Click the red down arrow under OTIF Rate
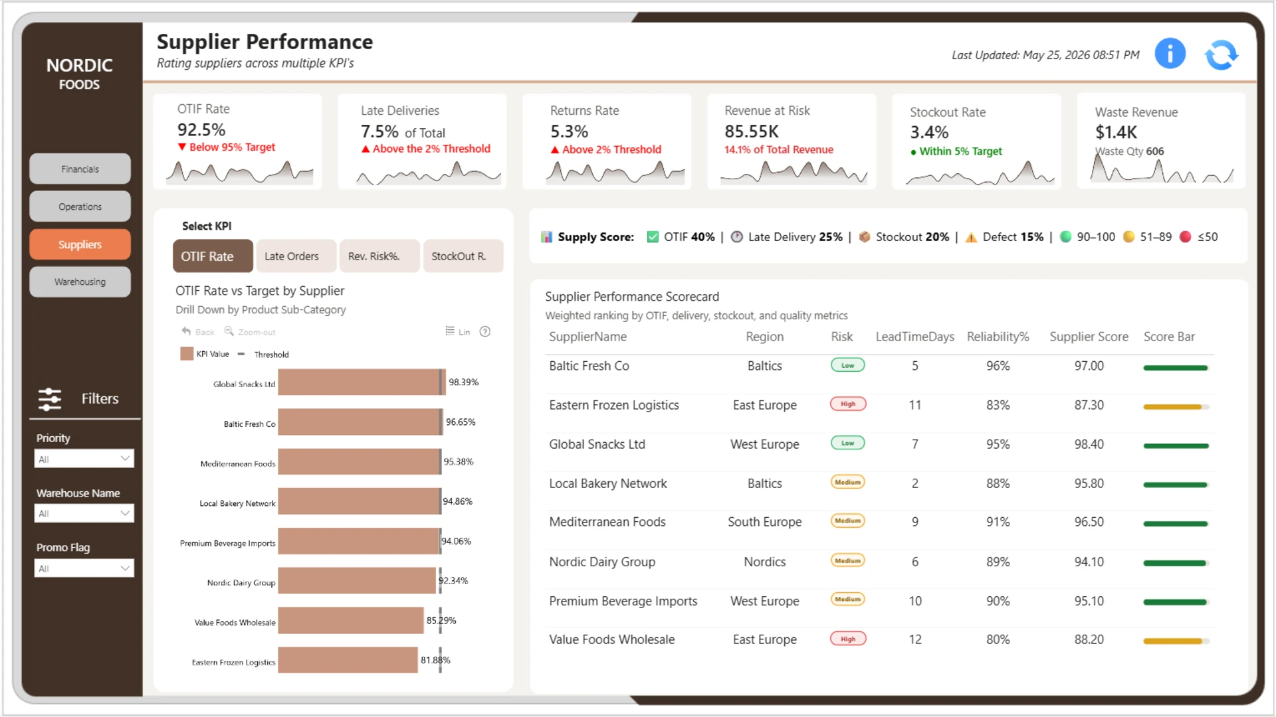The width and height of the screenshot is (1276, 717). [x=181, y=147]
